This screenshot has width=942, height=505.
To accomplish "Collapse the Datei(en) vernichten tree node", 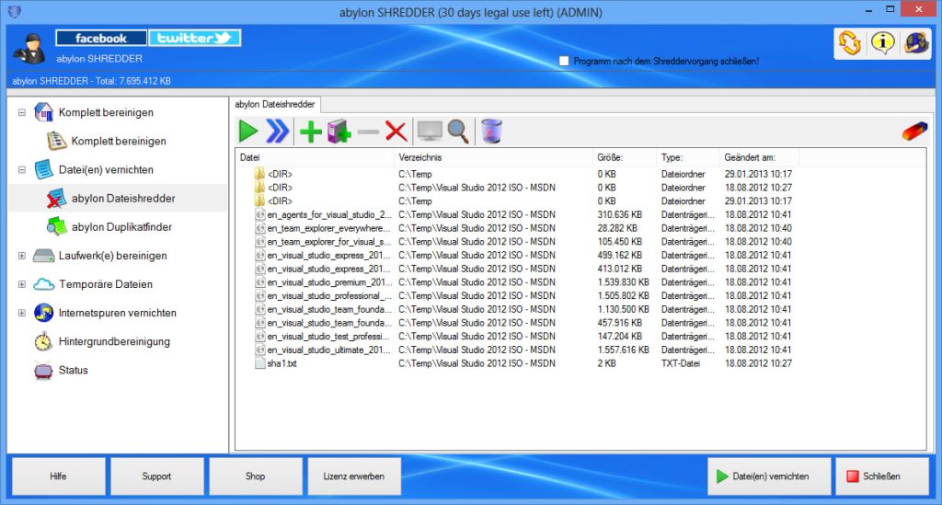I will point(22,170).
